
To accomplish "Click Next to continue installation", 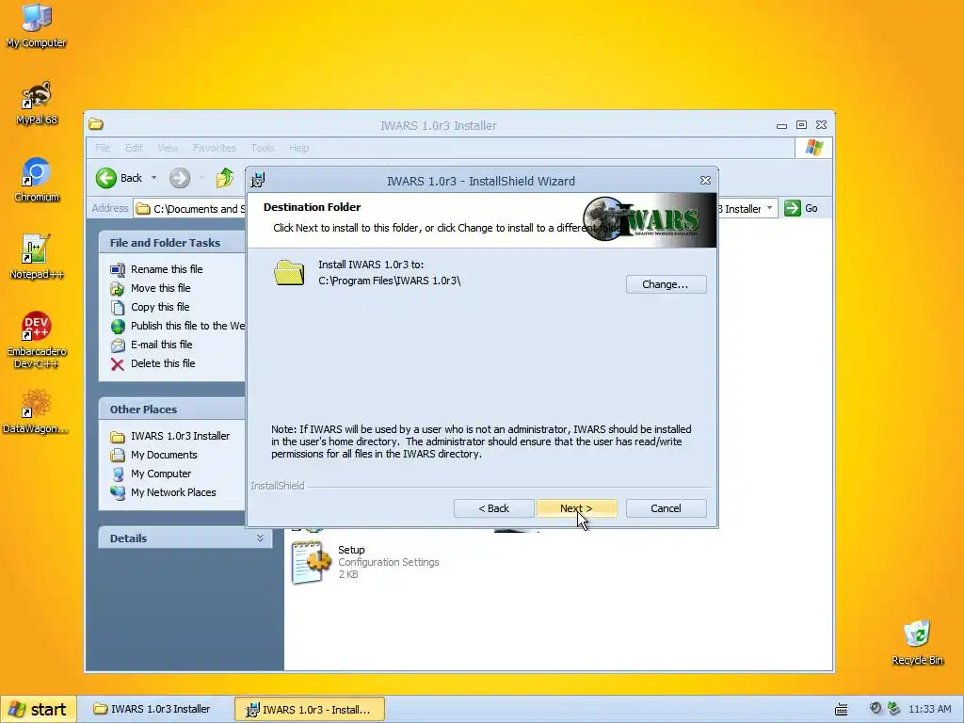I will click(576, 508).
